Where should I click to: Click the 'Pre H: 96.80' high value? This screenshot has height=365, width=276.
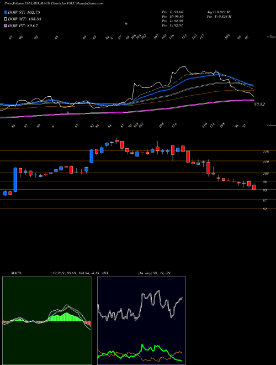(173, 17)
